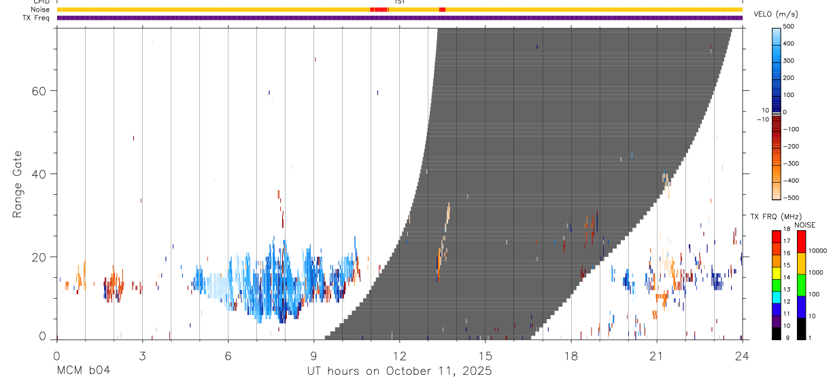Click the 'Noise' row label at top left

(x=40, y=10)
